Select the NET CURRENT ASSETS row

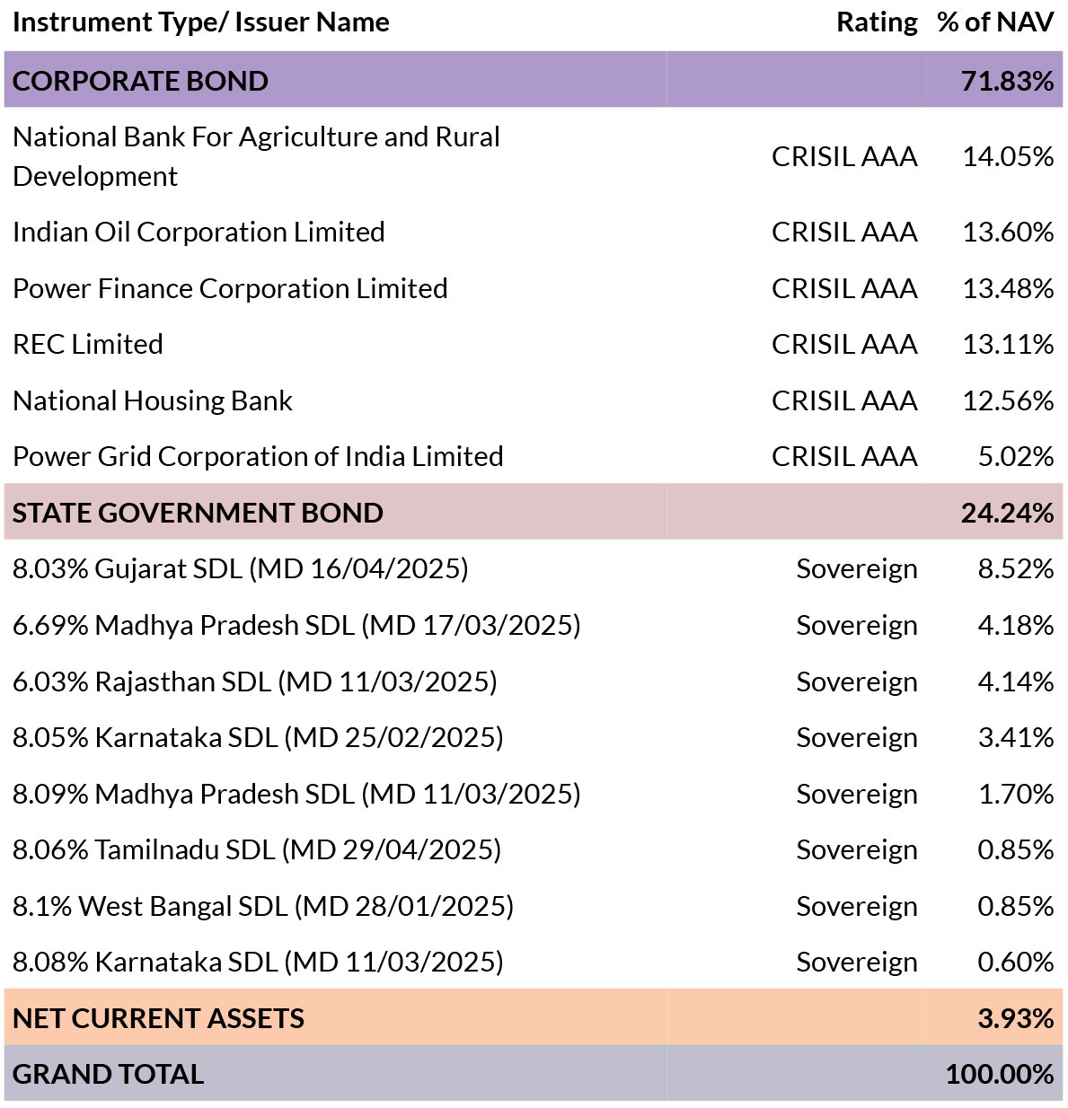click(x=534, y=1017)
